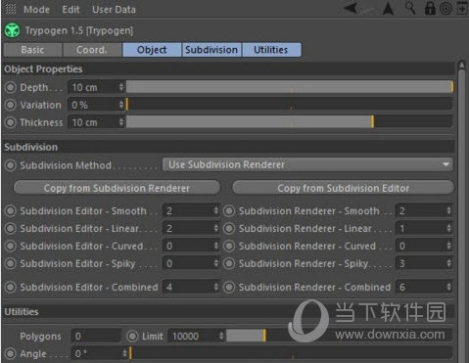Viewport: 469px width, 363px height.
Task: Toggle Subdivision Renderer - Combined animation dot
Action: 229,288
